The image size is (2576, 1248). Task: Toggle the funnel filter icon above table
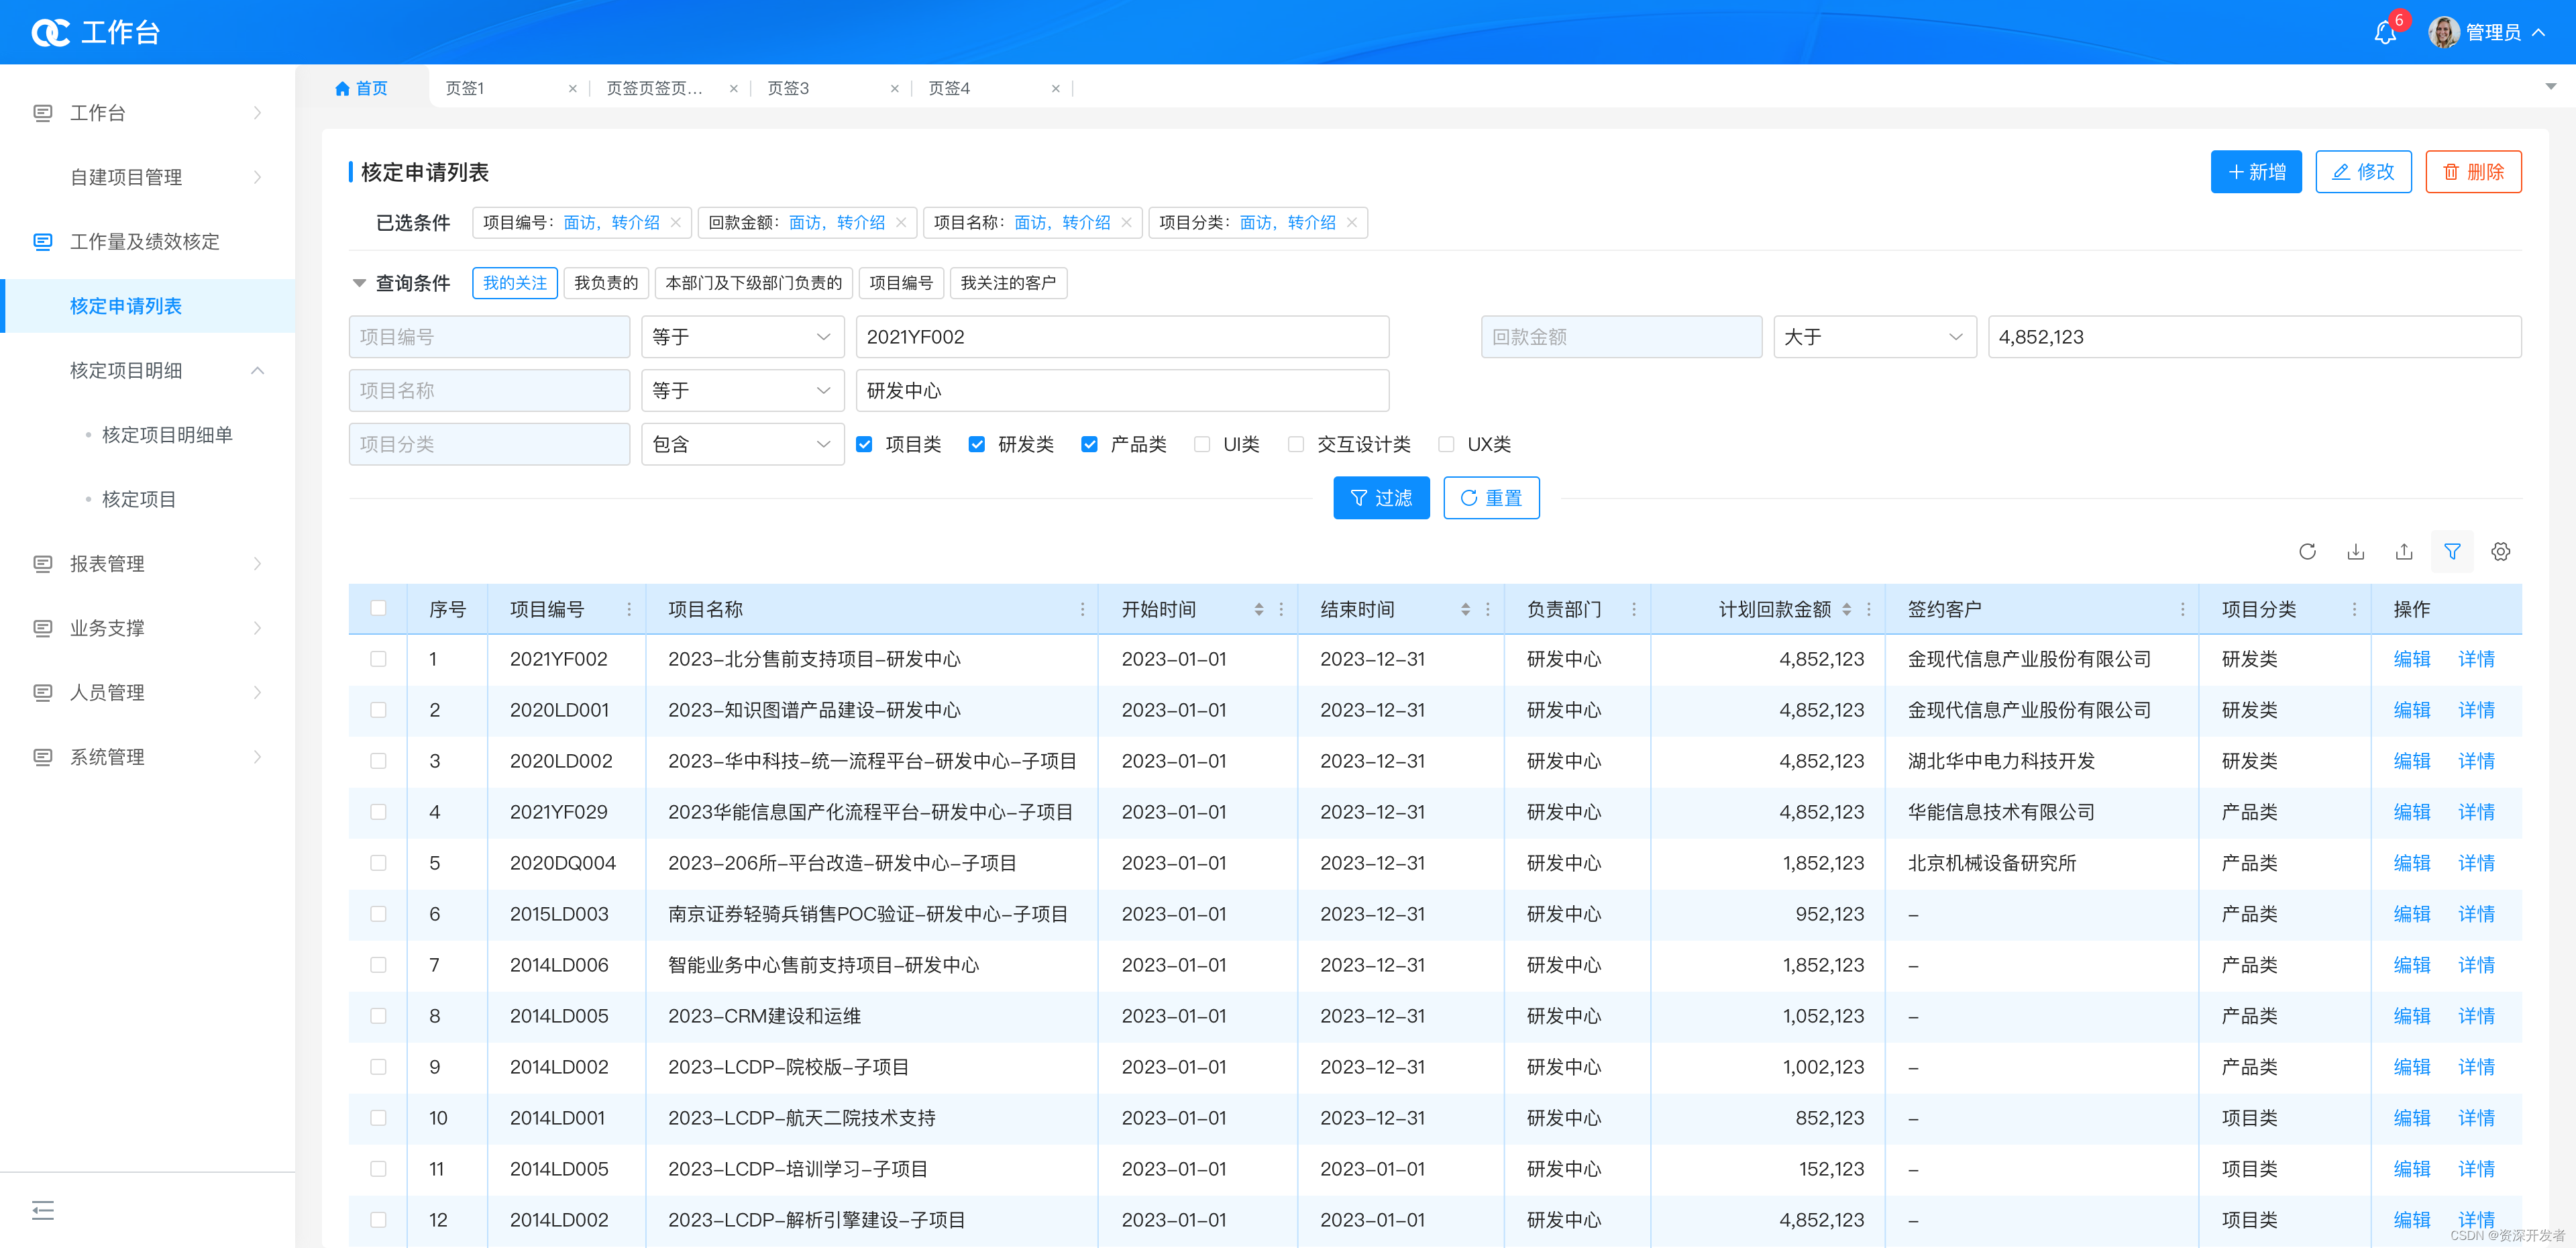2452,552
